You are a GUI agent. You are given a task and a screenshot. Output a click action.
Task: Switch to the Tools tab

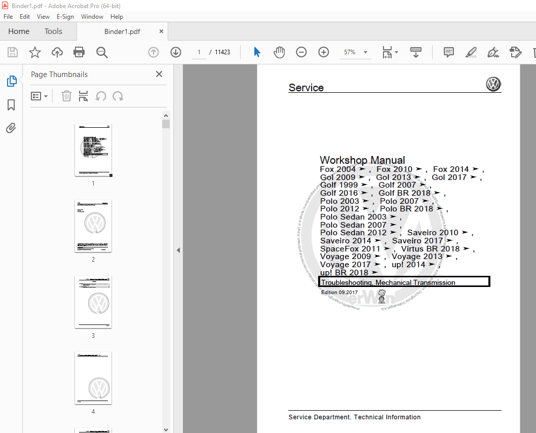(53, 31)
